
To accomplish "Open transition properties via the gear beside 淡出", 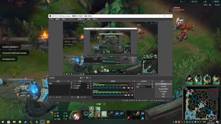I will [152, 84].
